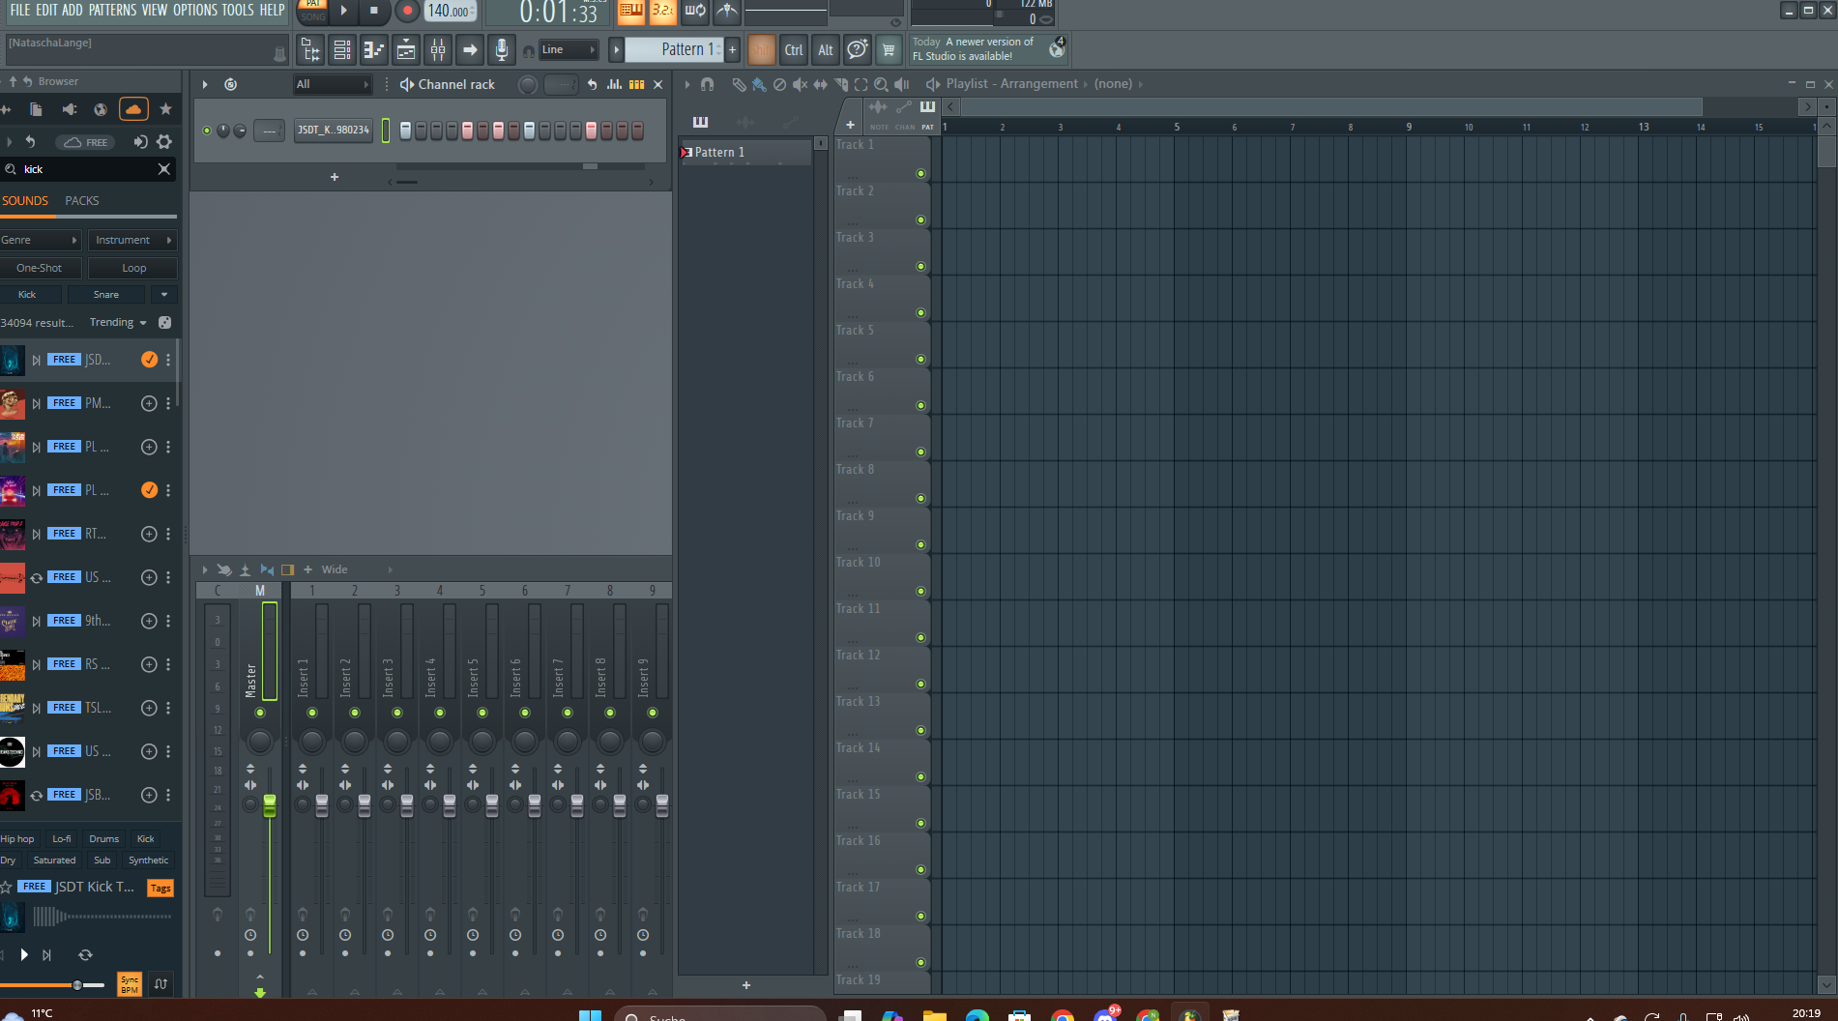Screen dimensions: 1838x1021
Task: Adjust the Master volume fader
Action: point(270,804)
